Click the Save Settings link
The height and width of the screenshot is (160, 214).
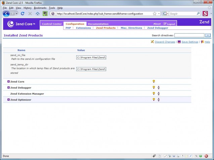coord(190,42)
